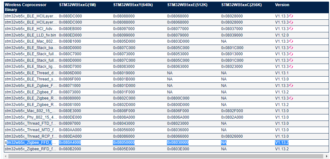Click the pink update icon in the 0x08080000 row

click(x=291, y=98)
